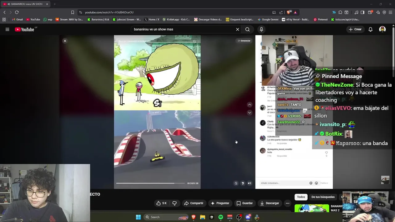Open the Kicklet.app bookmark
This screenshot has width=395, height=222.
coord(176,19)
